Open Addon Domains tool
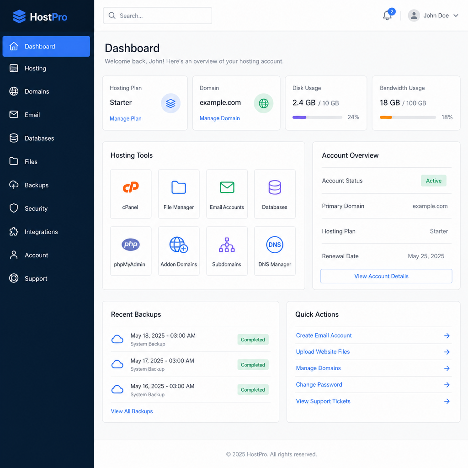This screenshot has width=468, height=468. coord(179,251)
